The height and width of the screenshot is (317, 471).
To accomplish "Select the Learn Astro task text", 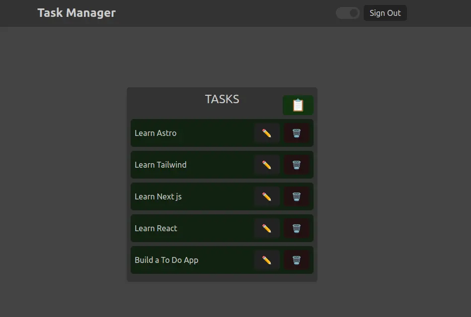I will pos(156,133).
